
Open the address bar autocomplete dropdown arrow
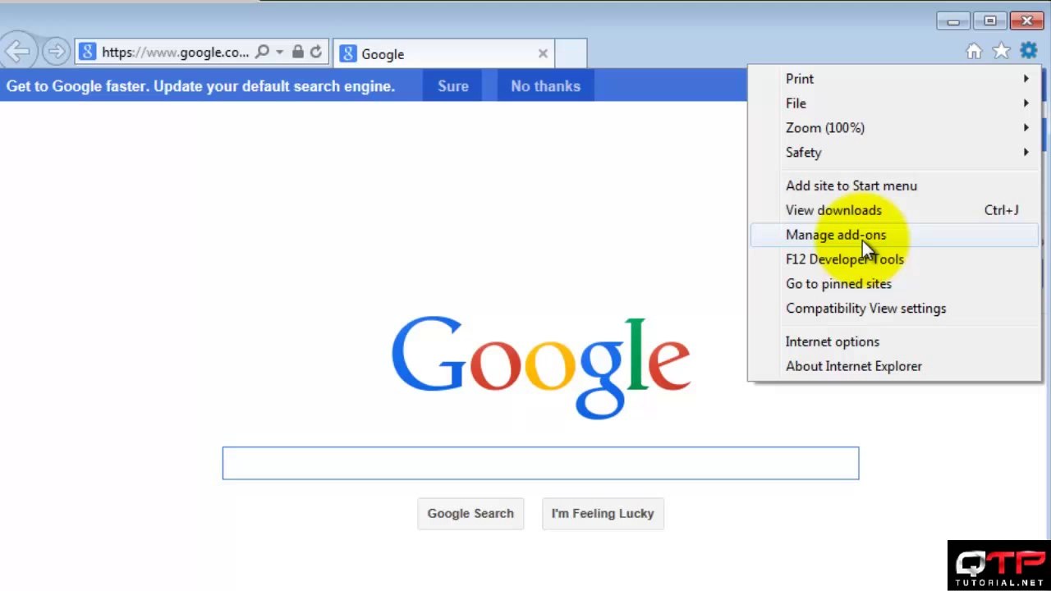(279, 52)
